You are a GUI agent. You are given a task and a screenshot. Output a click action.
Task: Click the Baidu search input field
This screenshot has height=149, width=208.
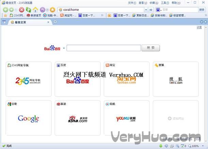coord(103,48)
